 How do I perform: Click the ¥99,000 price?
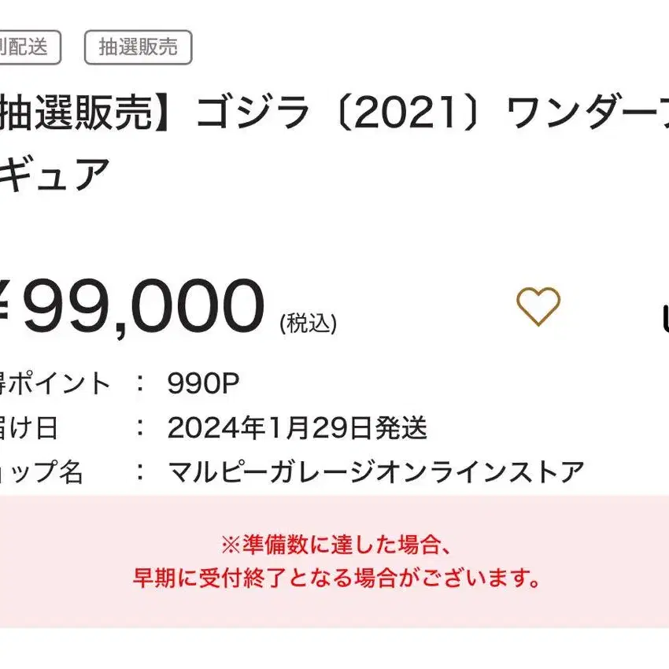coord(132,306)
